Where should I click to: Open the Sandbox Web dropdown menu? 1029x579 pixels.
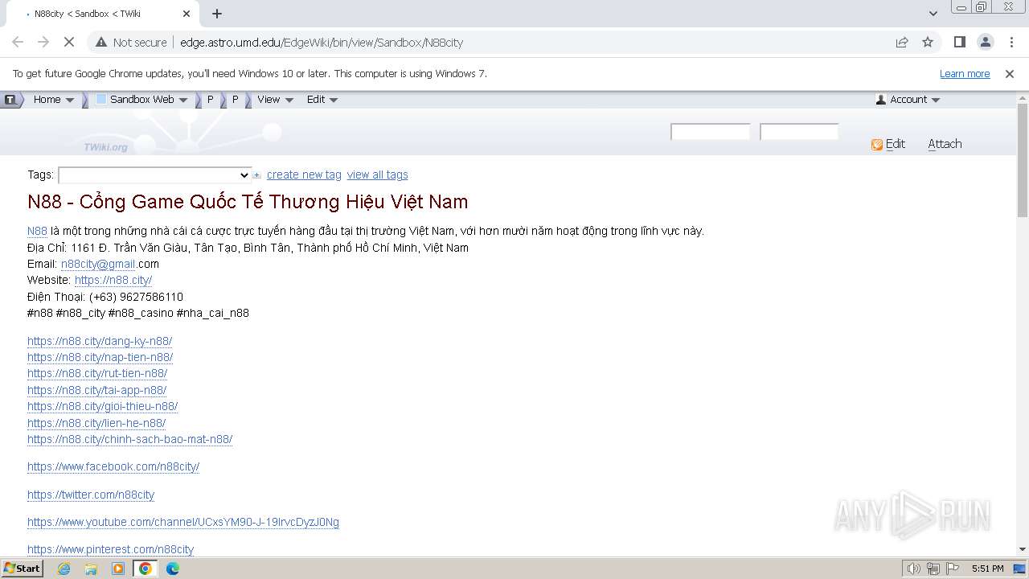(x=141, y=100)
